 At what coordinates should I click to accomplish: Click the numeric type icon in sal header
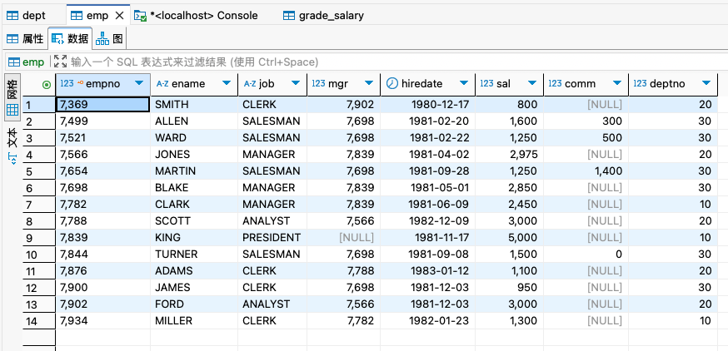(486, 83)
